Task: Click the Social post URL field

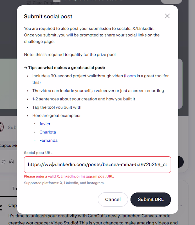Action: click(97, 165)
